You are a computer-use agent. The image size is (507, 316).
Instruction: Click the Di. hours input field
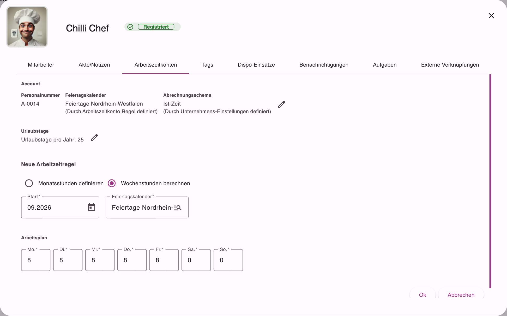68,260
